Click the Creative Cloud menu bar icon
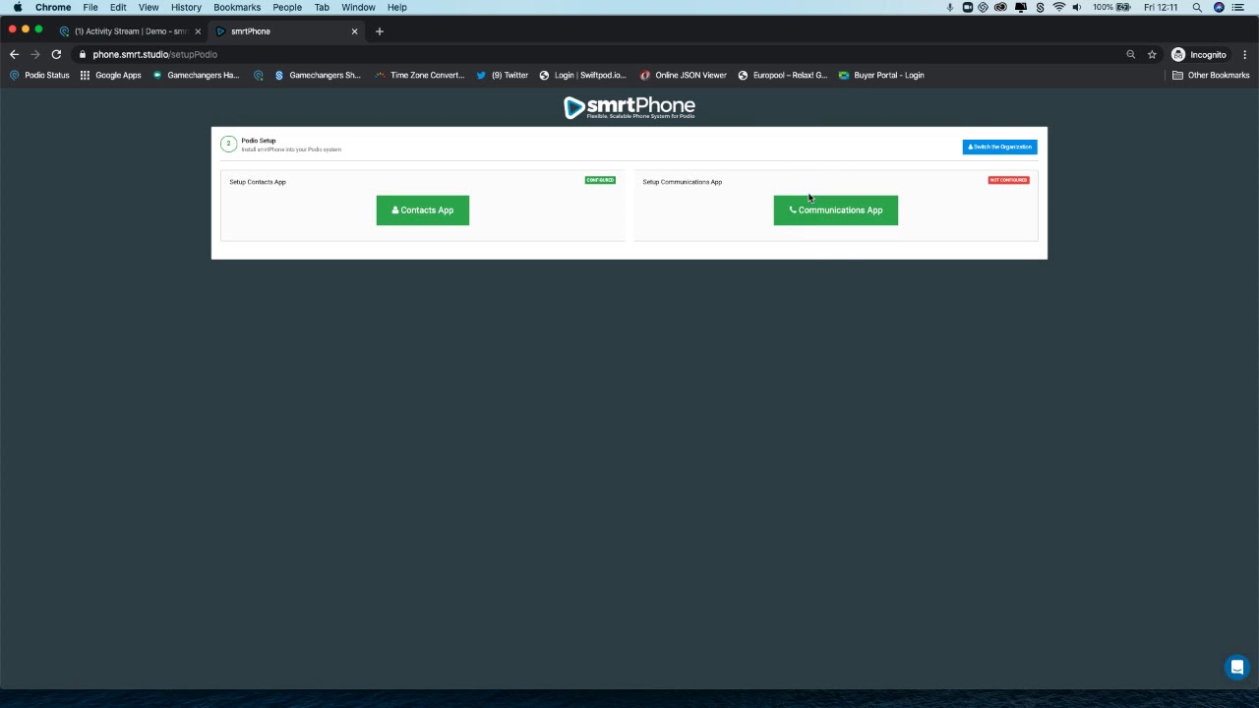This screenshot has width=1259, height=708. (1000, 7)
